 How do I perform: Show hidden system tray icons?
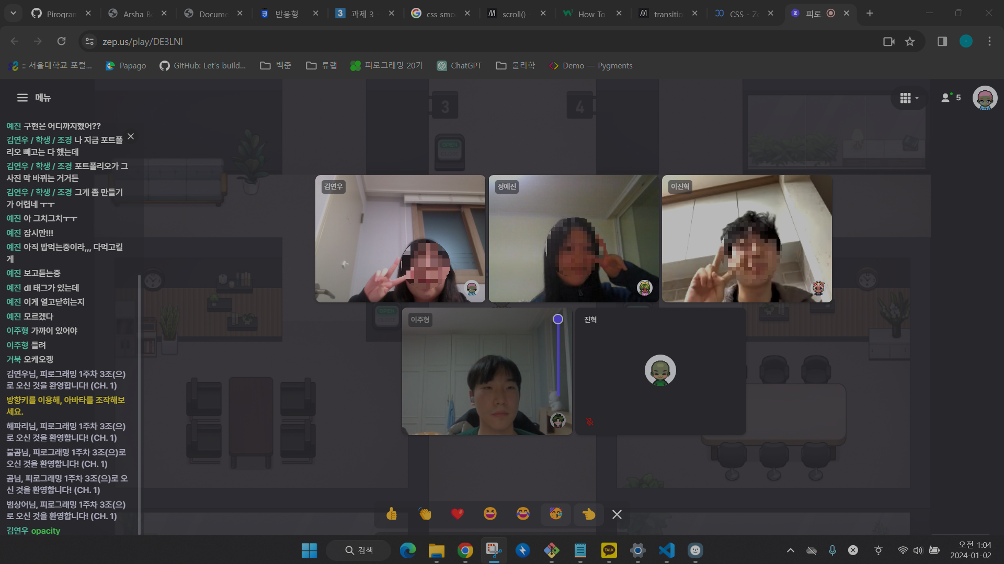(791, 550)
